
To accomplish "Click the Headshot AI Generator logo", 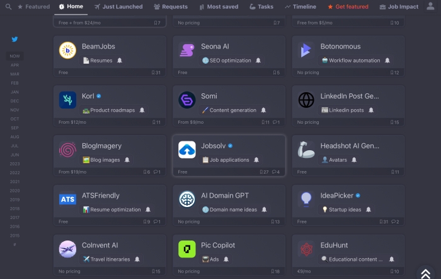I will [x=306, y=150].
